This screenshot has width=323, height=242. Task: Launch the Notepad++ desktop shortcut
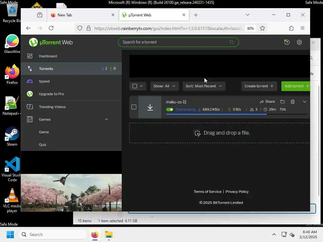pyautogui.click(x=12, y=106)
